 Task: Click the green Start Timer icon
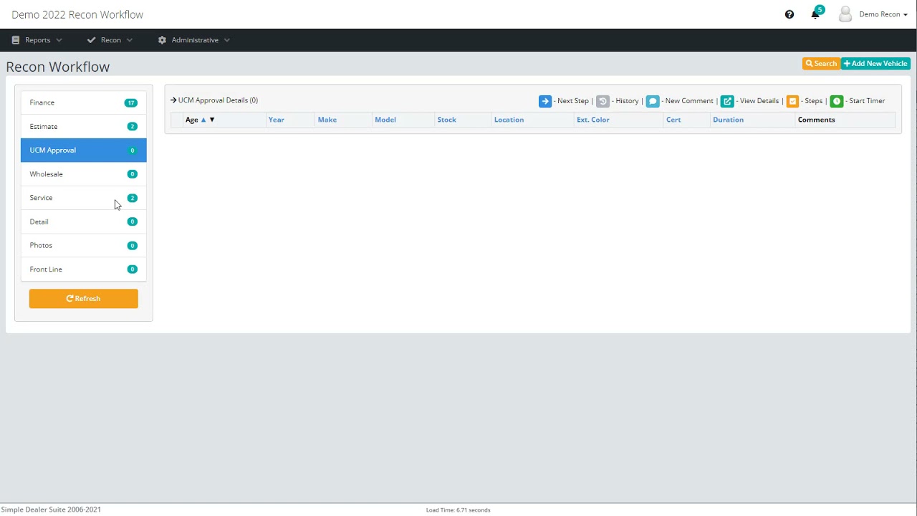837,101
